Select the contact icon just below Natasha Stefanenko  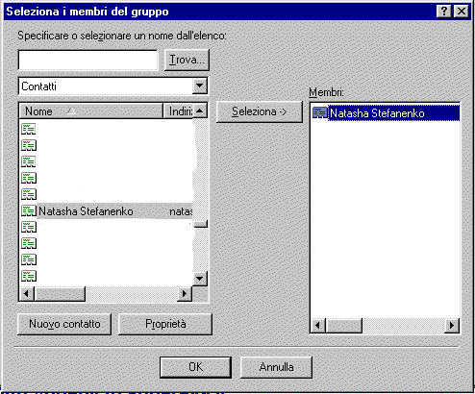click(29, 227)
